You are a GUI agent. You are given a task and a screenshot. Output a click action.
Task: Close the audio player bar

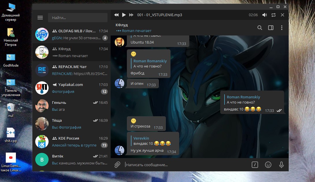tap(282, 15)
